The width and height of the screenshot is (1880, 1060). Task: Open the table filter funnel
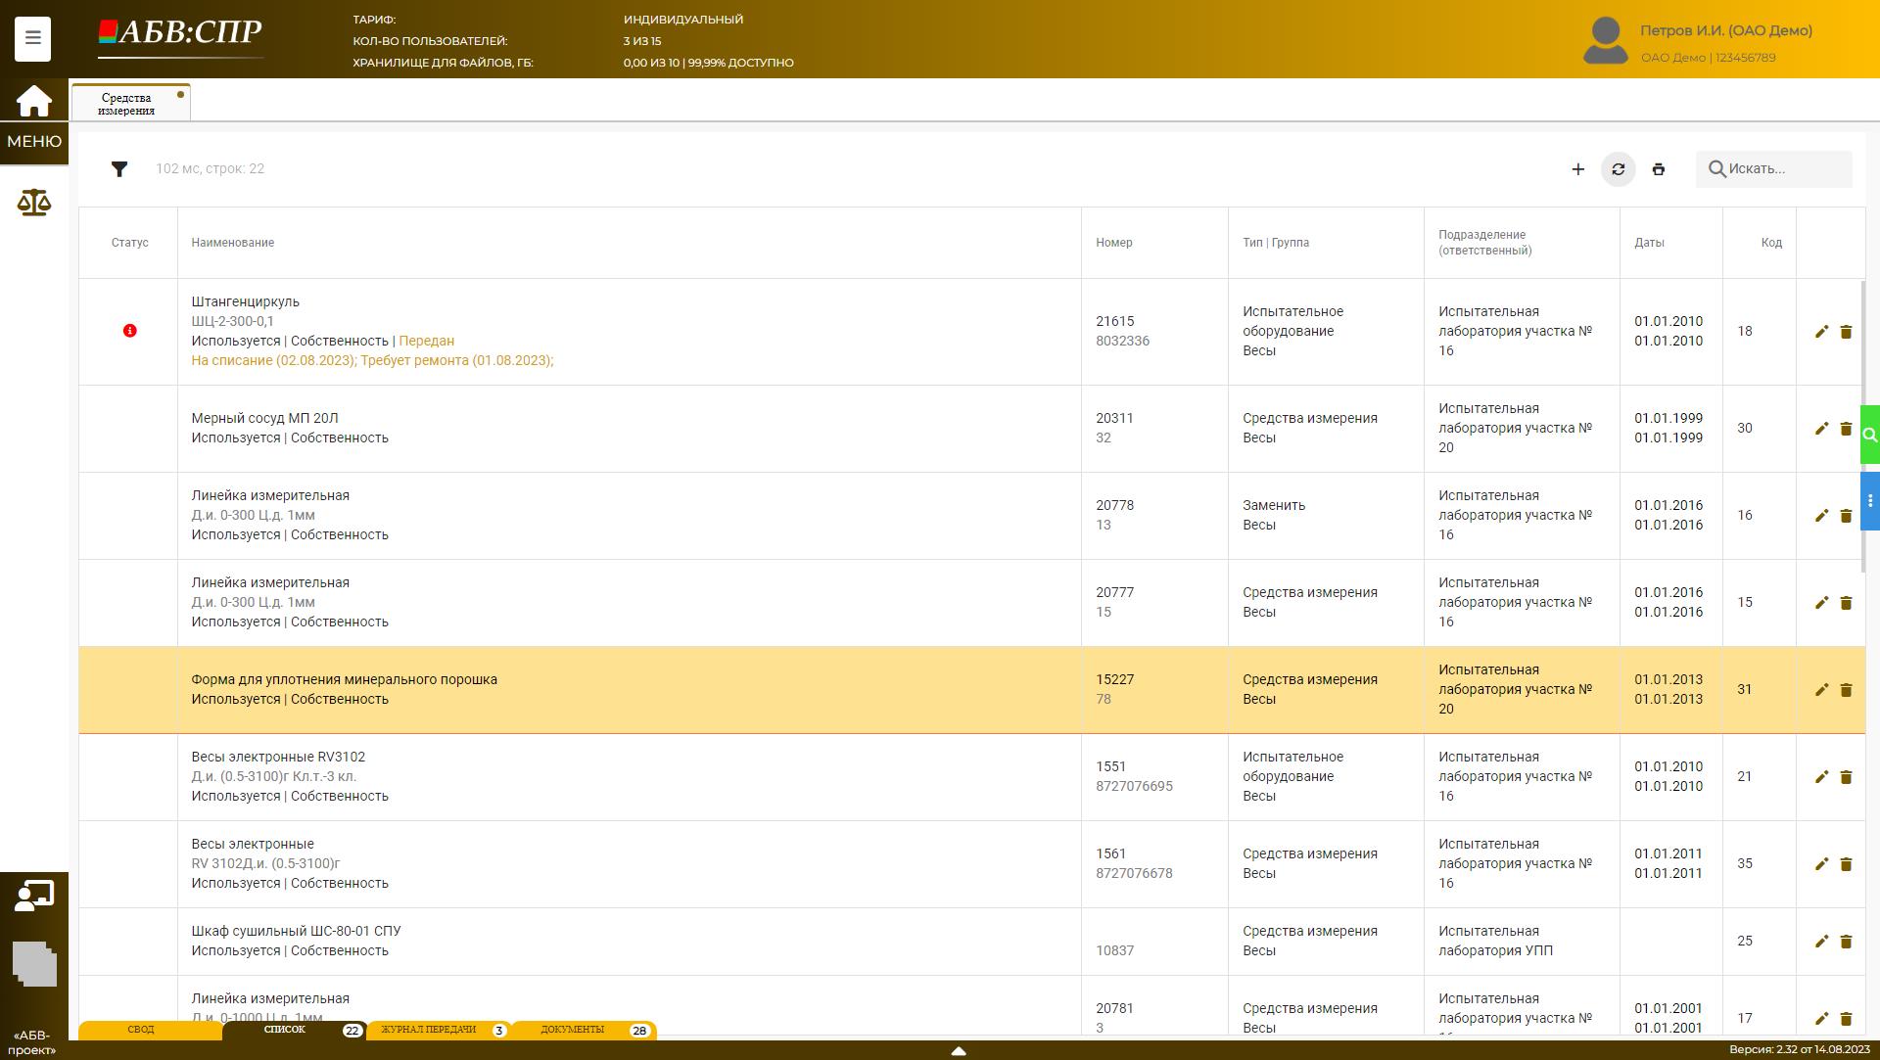[119, 169]
